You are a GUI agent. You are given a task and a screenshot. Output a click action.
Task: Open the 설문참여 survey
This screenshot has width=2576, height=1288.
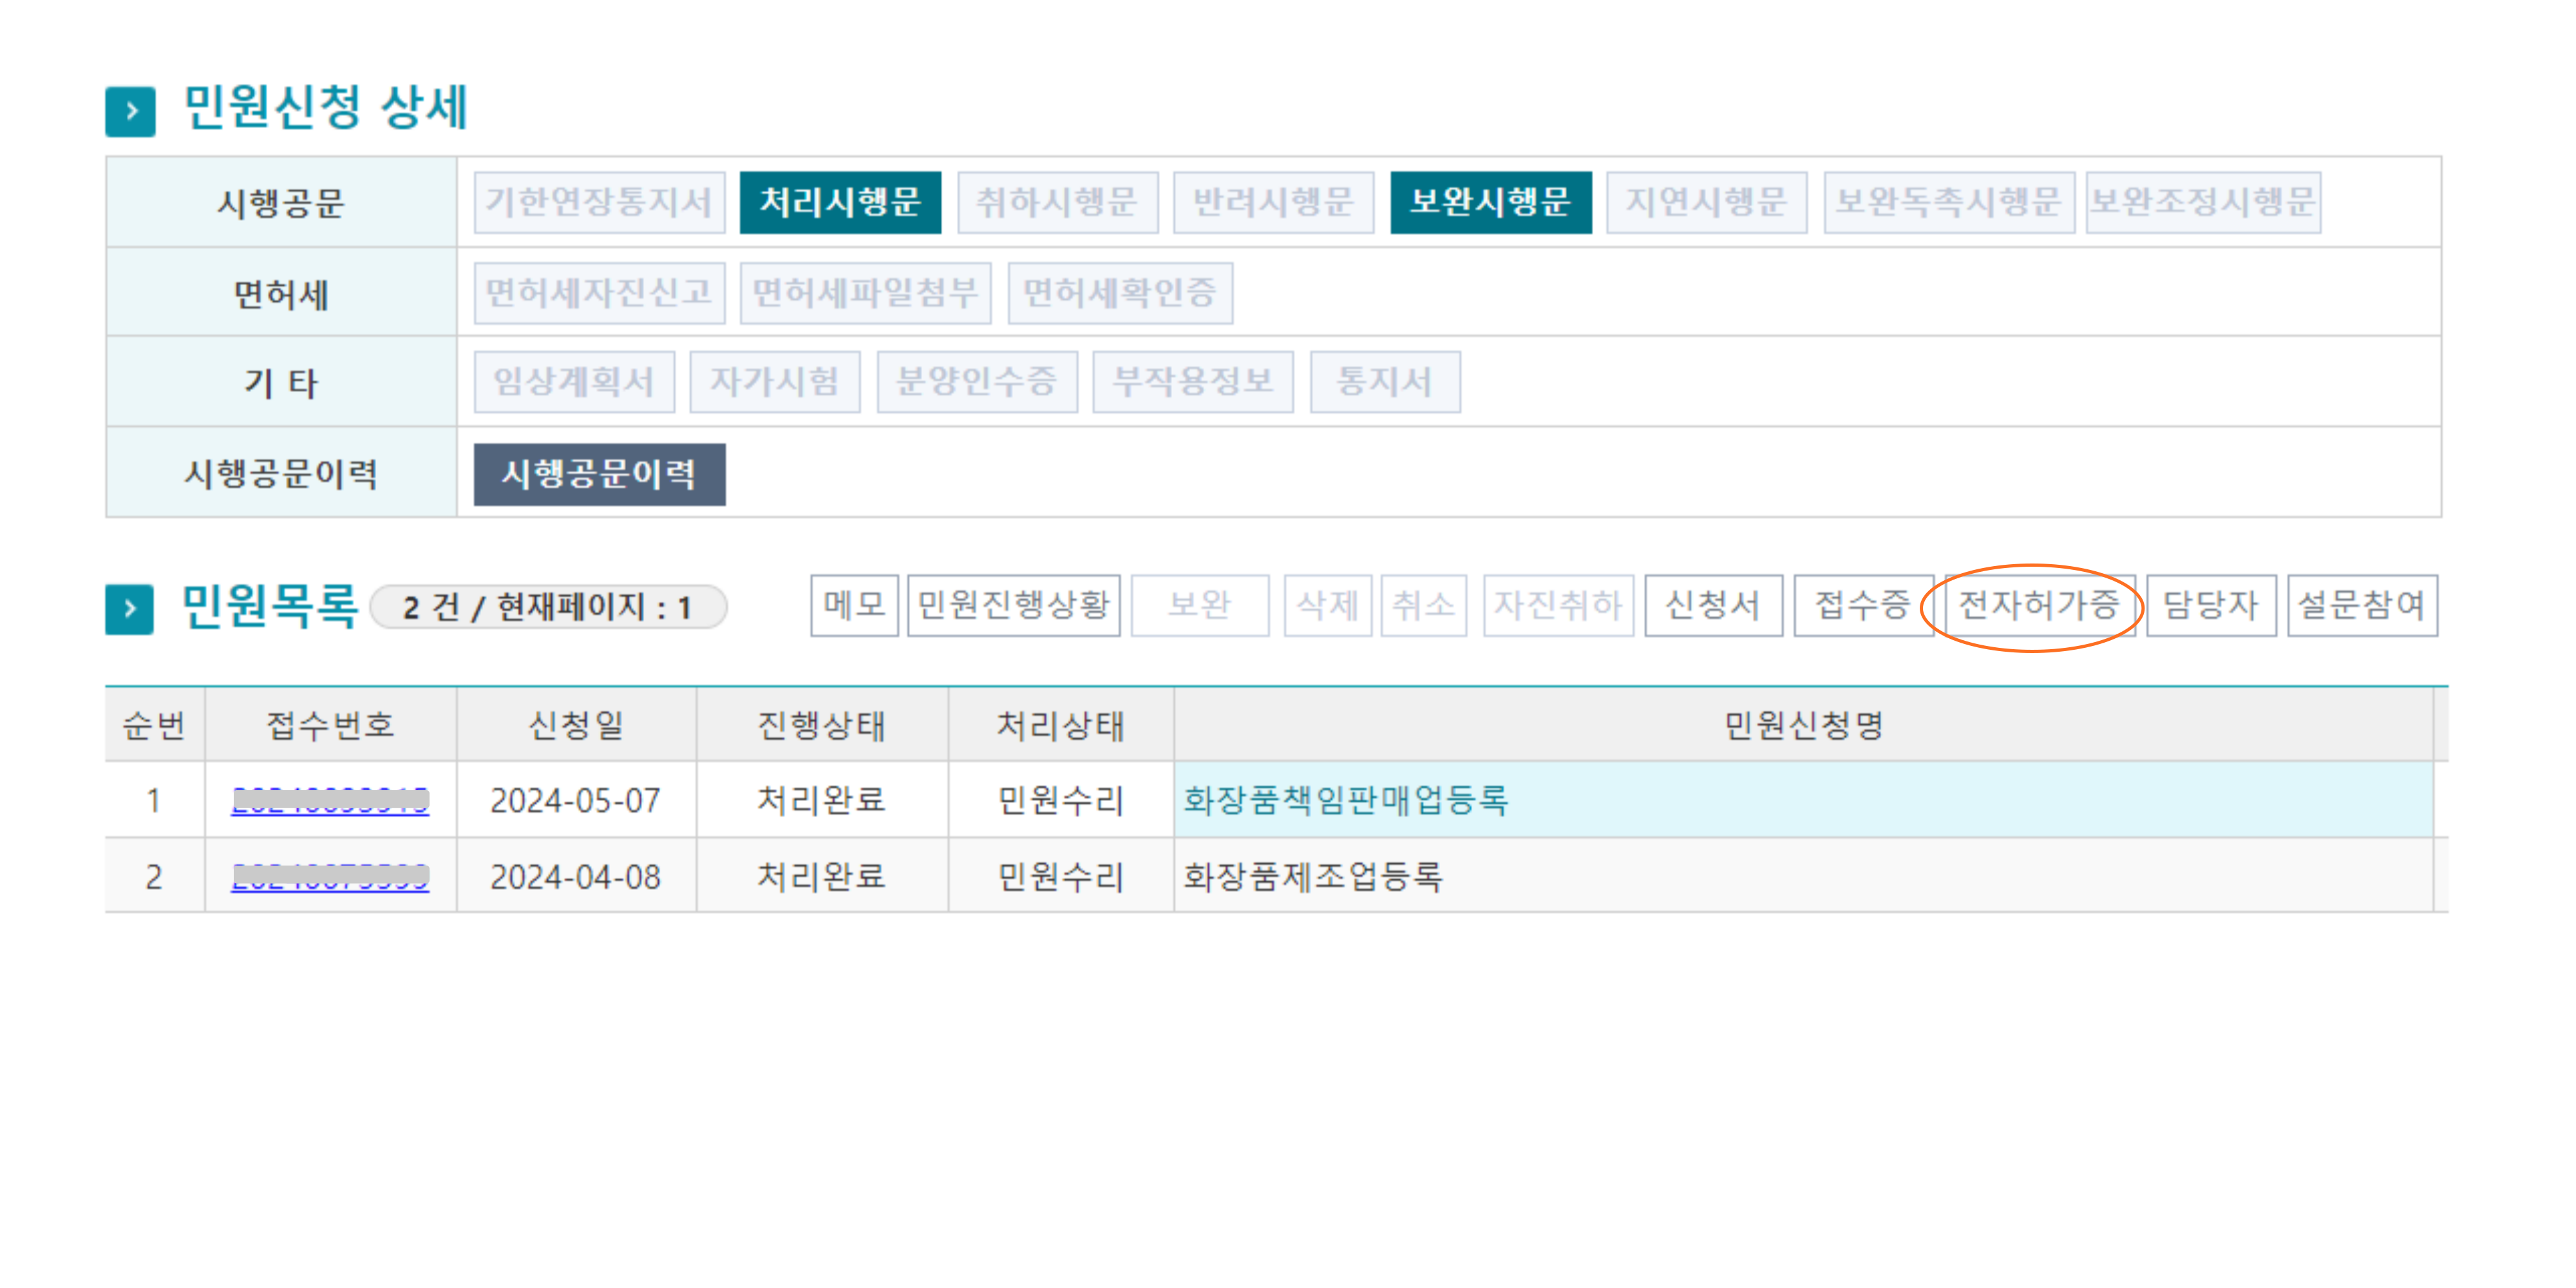[x=2361, y=605]
